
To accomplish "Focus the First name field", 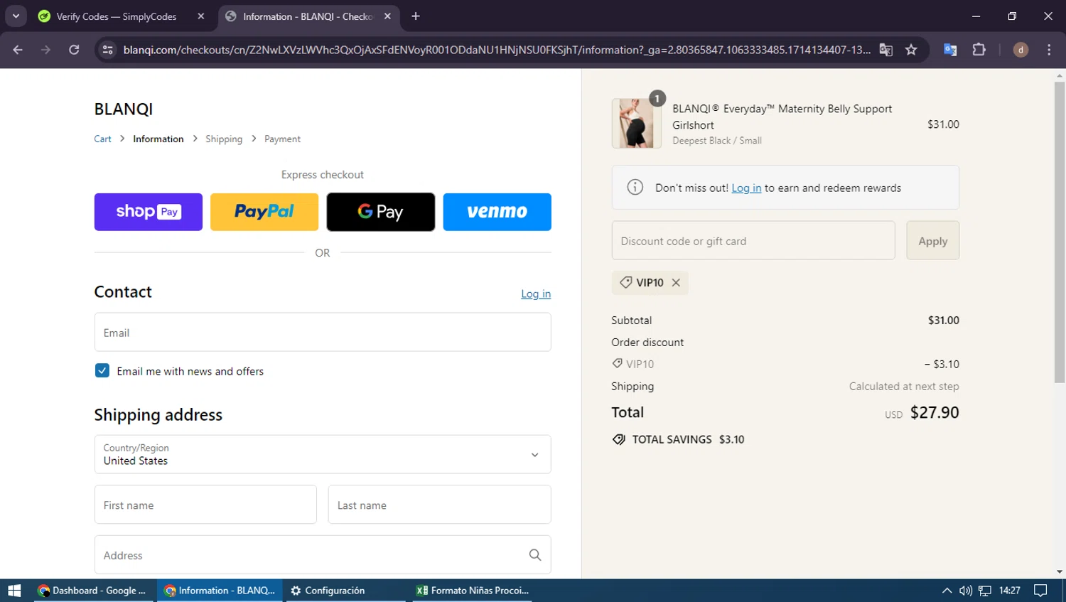I will point(205,505).
